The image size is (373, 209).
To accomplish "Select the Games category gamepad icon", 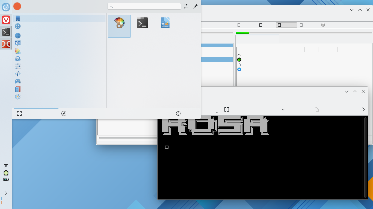I will pos(18,81).
